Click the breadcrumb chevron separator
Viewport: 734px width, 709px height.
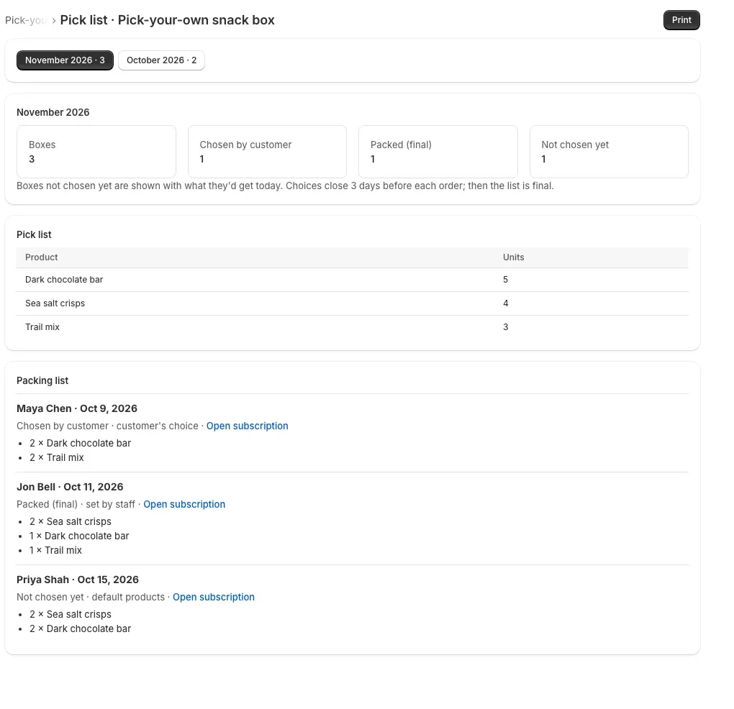[x=54, y=21]
